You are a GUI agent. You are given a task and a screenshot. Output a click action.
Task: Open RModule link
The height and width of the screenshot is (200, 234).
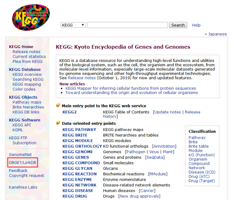pos(158,174)
